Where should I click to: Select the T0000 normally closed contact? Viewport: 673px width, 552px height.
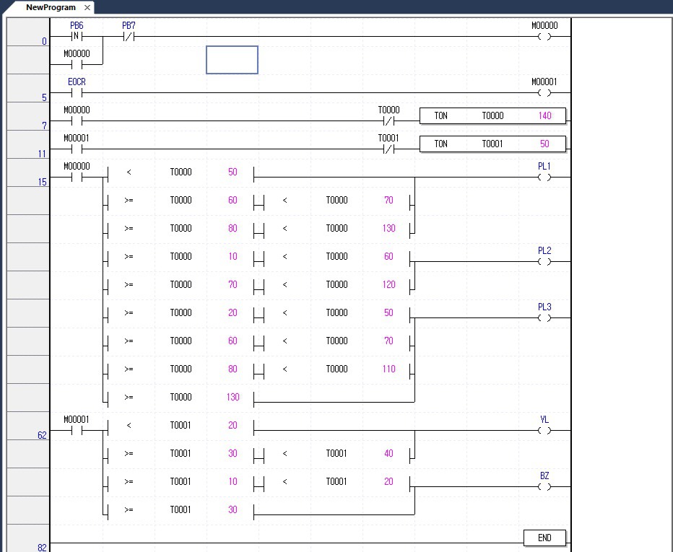388,121
